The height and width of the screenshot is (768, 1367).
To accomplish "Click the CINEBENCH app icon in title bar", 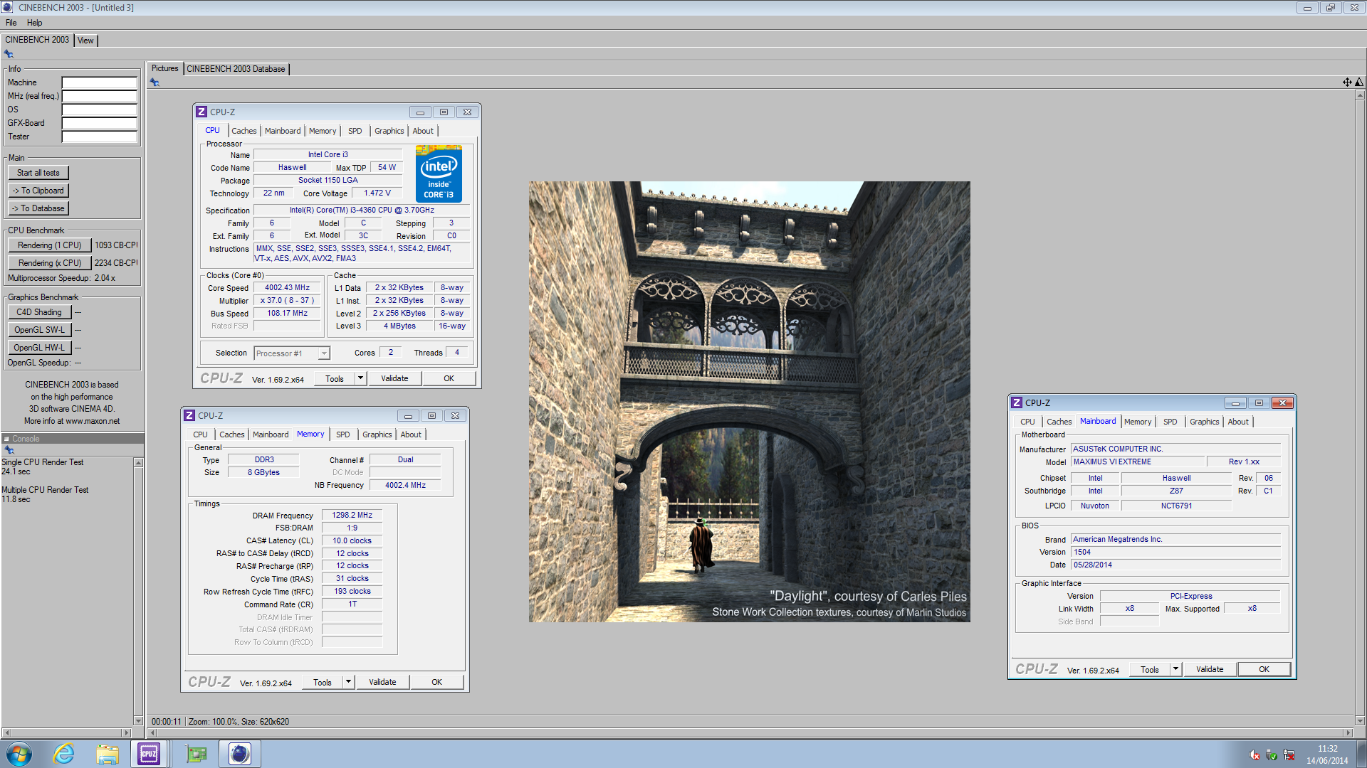I will [x=7, y=7].
